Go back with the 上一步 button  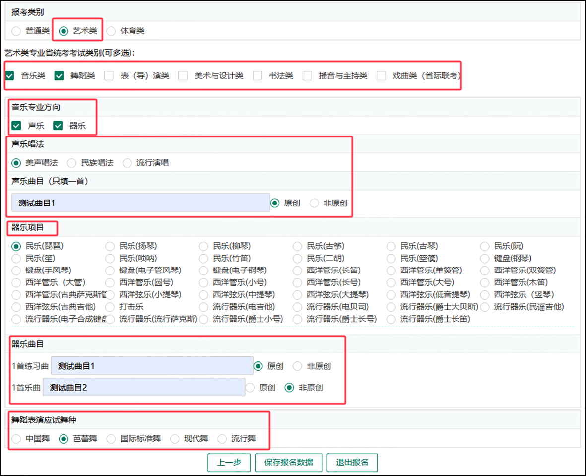click(229, 462)
